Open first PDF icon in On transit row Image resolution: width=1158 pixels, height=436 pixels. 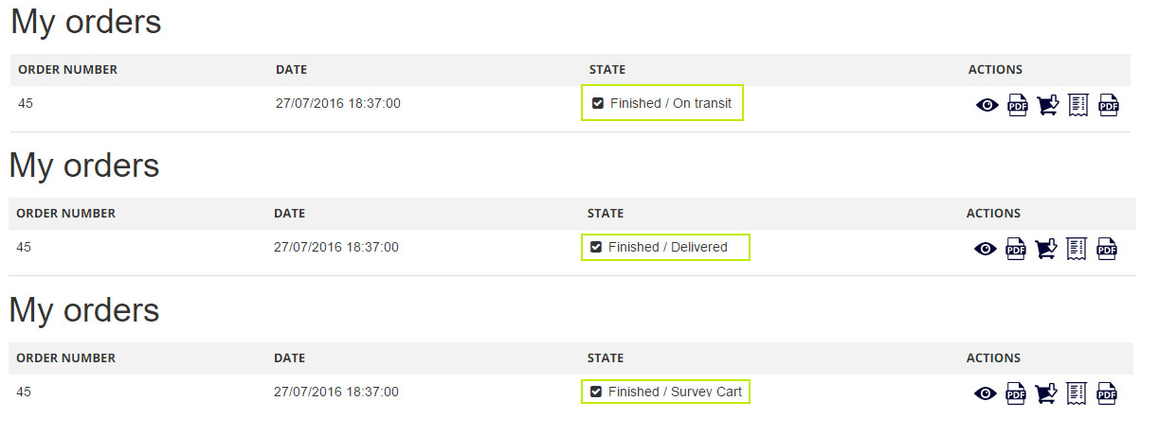point(1017,105)
